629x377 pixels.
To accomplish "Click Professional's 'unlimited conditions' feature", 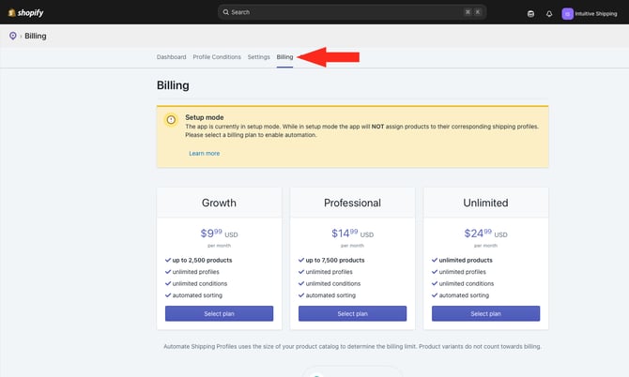I will coord(333,283).
